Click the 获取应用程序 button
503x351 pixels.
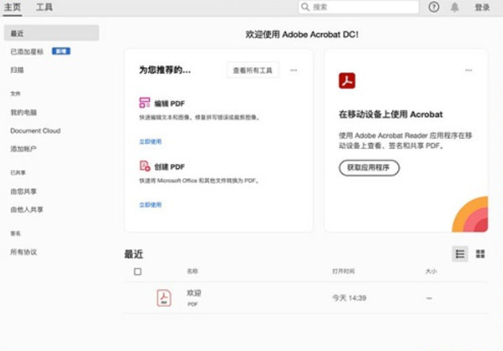[x=369, y=167]
